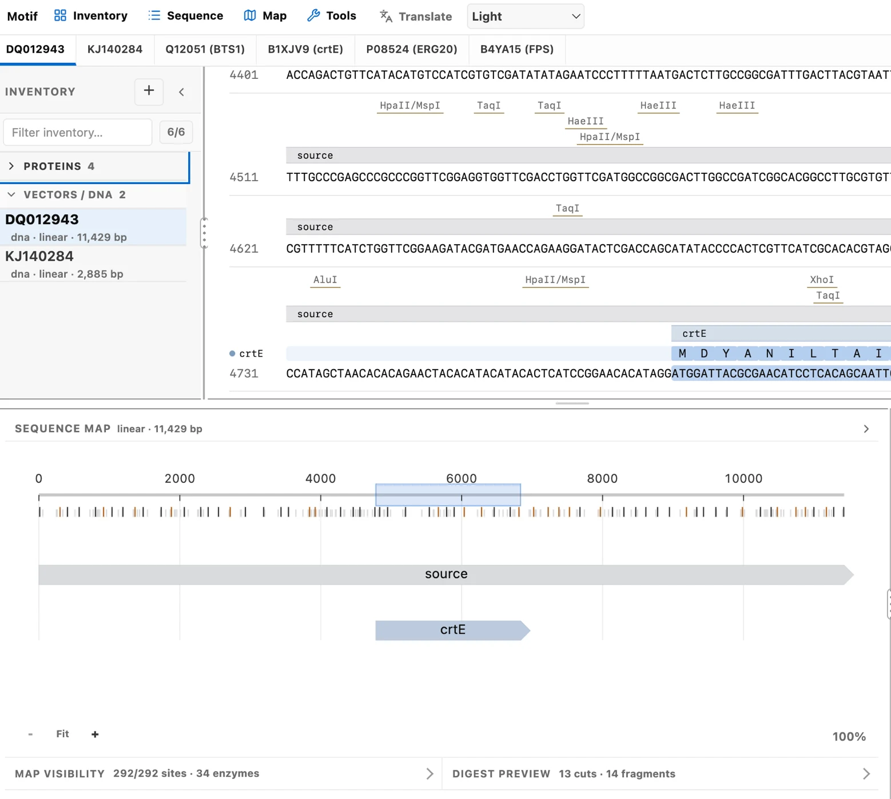891x799 pixels.
Task: Click the 100% zoom level readout
Action: pos(849,737)
